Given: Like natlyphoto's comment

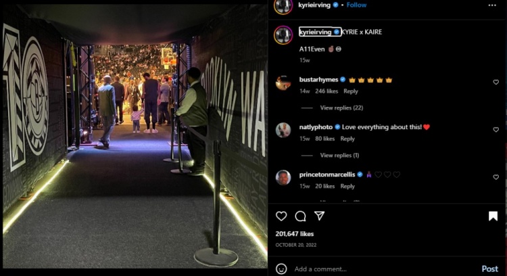Looking at the screenshot, I should click(x=496, y=130).
